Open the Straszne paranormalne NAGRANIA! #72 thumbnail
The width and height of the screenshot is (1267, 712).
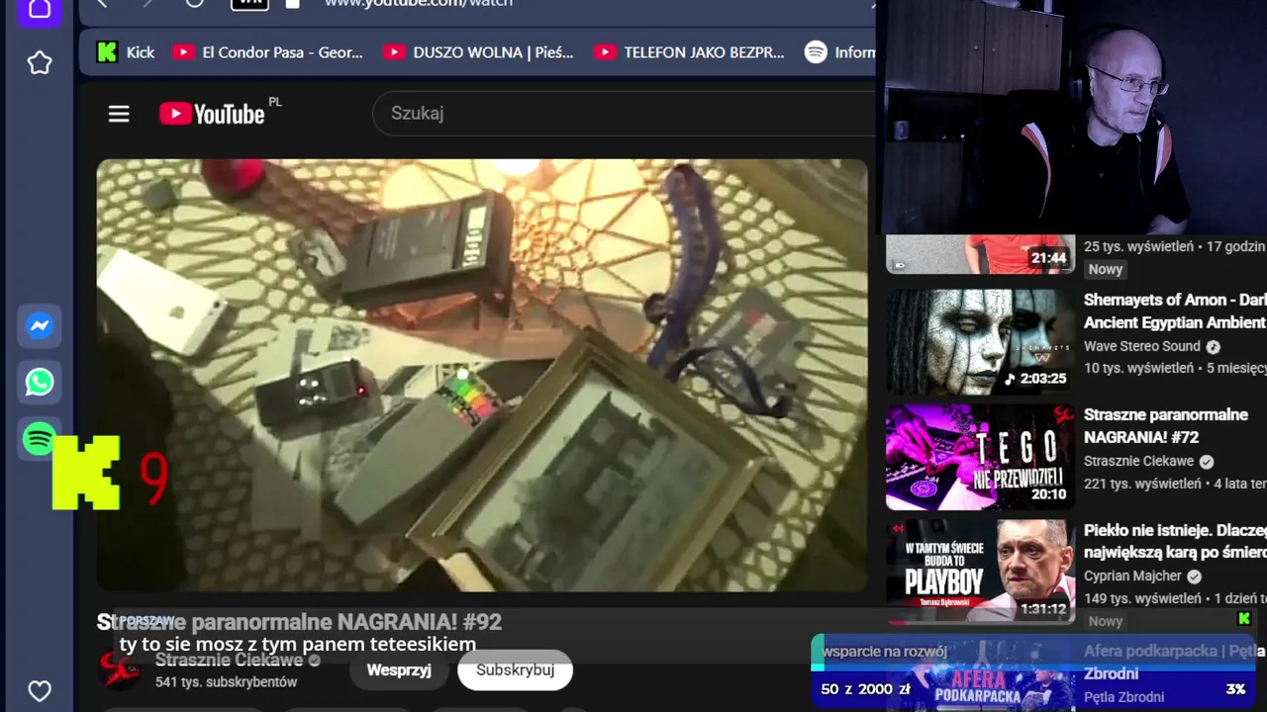pyautogui.click(x=980, y=457)
